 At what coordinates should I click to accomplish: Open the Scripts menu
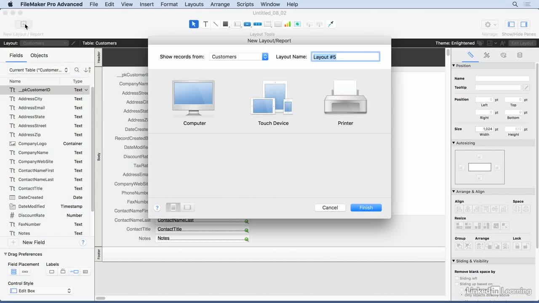point(245,4)
